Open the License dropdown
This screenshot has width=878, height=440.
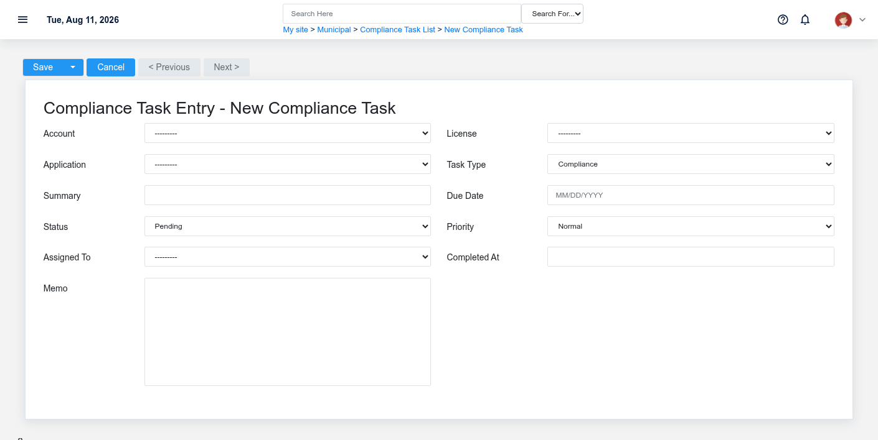[691, 133]
